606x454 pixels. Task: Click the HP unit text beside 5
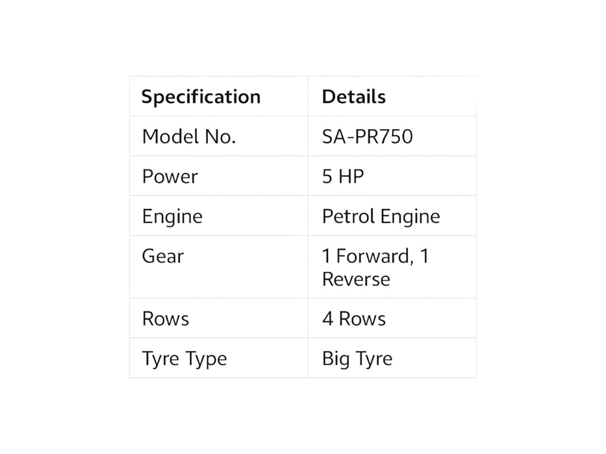click(351, 176)
